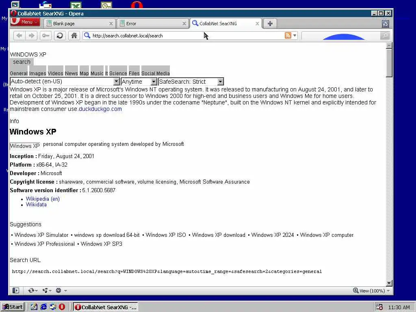Open the Opera Turbo icon menu
This screenshot has height=312, width=416.
point(61,290)
